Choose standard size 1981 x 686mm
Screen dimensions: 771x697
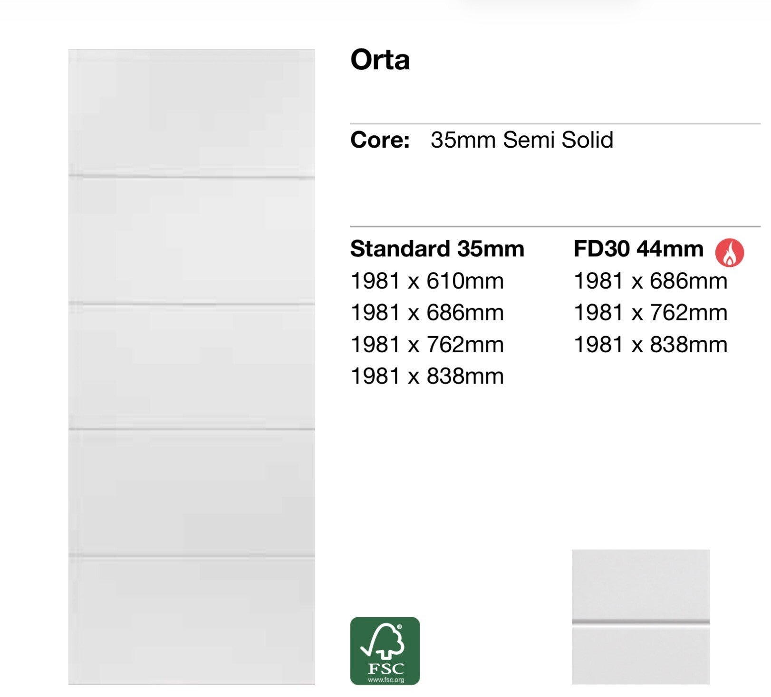(x=427, y=312)
